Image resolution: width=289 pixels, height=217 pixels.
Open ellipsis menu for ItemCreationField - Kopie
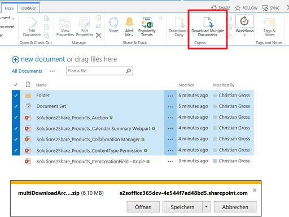pyautogui.click(x=170, y=162)
